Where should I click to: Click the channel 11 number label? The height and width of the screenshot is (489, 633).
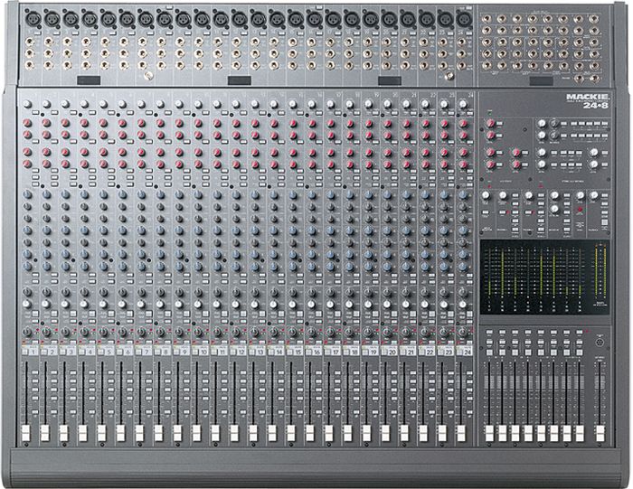click(x=222, y=353)
